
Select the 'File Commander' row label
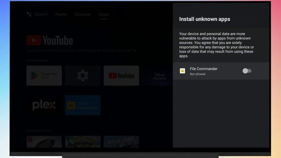tap(204, 69)
